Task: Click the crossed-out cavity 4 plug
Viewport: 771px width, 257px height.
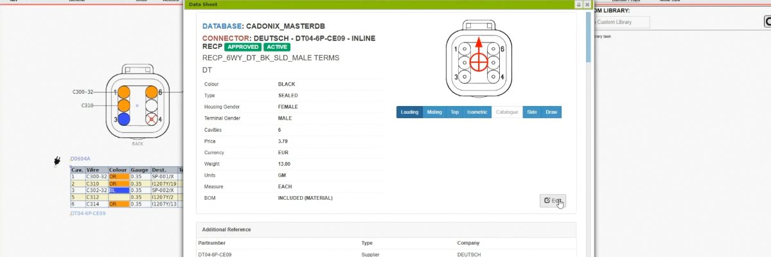Action: click(152, 119)
